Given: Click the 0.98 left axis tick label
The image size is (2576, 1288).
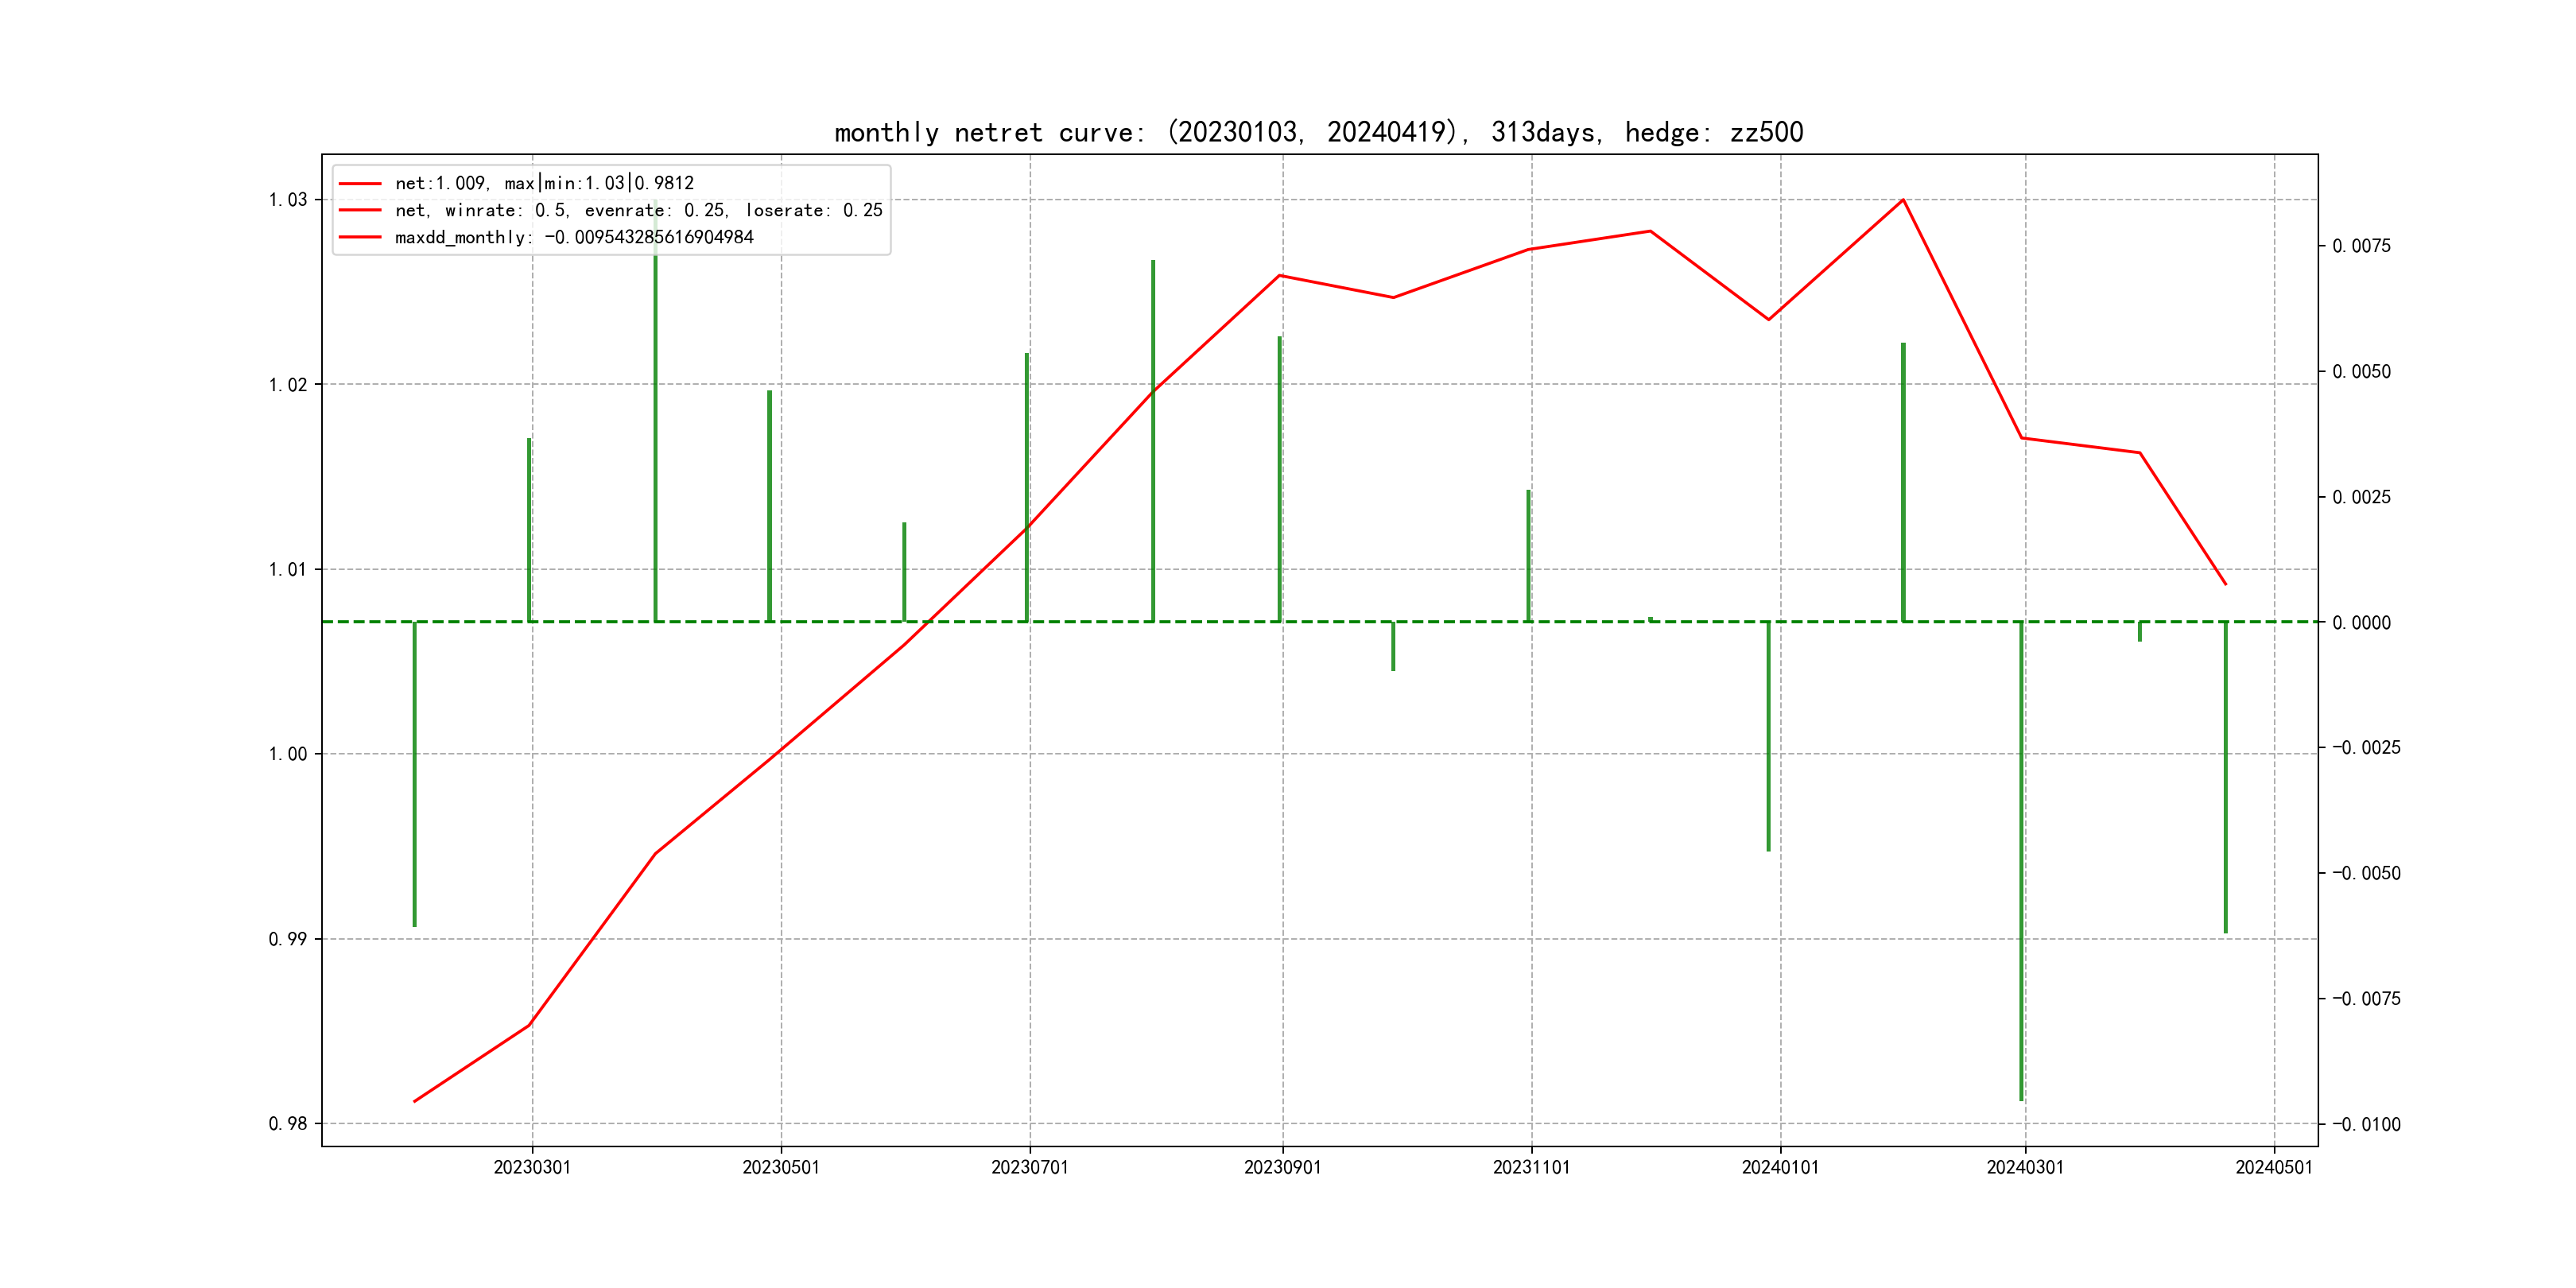Looking at the screenshot, I should (x=288, y=1124).
